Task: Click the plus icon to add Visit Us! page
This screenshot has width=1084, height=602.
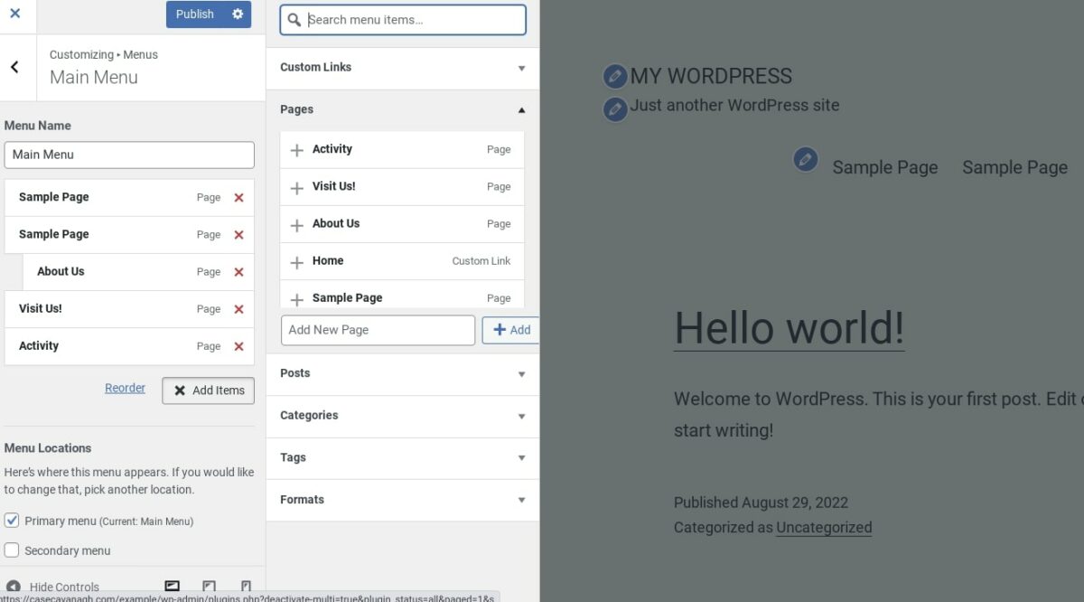Action: coord(296,187)
